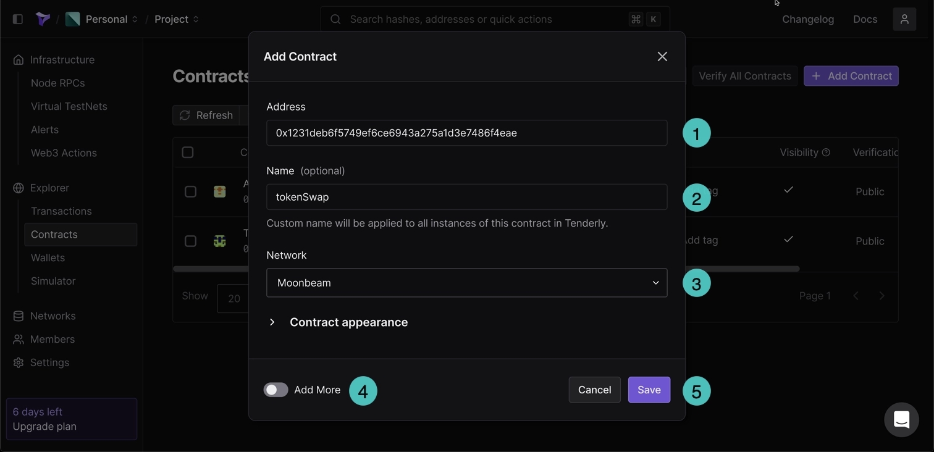Click the Visibility help icon
Screen dimensions: 934x452
tap(826, 153)
